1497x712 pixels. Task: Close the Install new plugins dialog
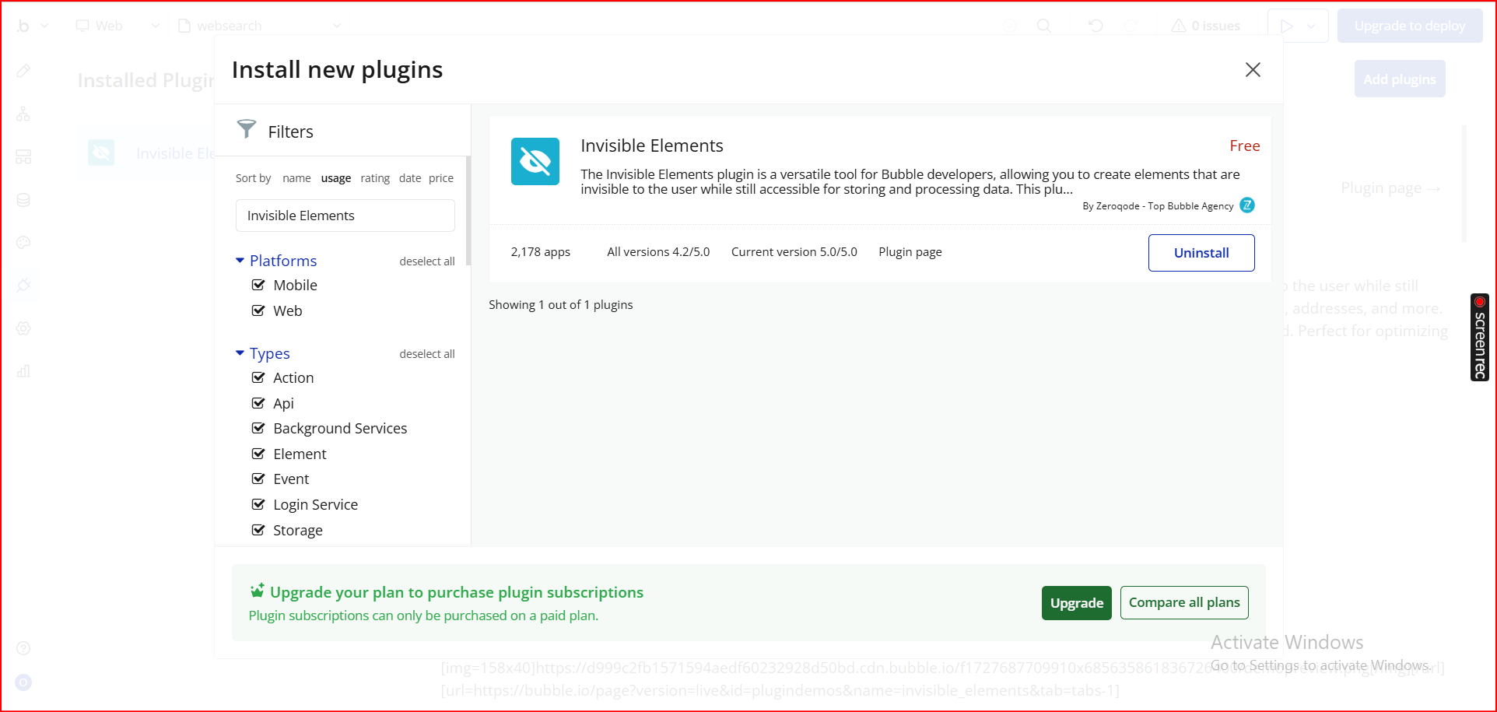(1252, 70)
